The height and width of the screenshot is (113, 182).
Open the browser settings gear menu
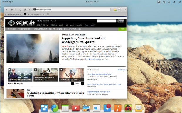tap(120, 10)
